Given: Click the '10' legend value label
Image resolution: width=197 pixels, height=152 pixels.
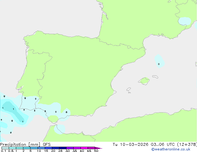Looking at the screenshot, I should (x=39, y=151).
